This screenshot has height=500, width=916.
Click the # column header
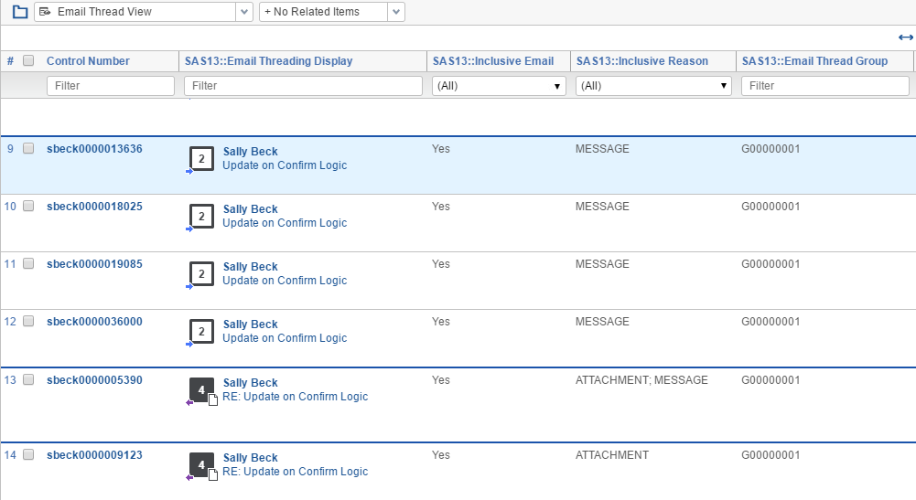click(10, 60)
